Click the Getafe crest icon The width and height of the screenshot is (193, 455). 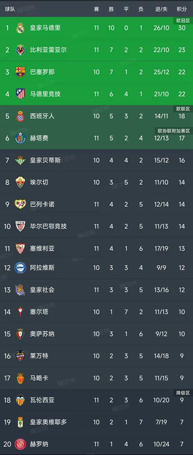click(x=20, y=138)
